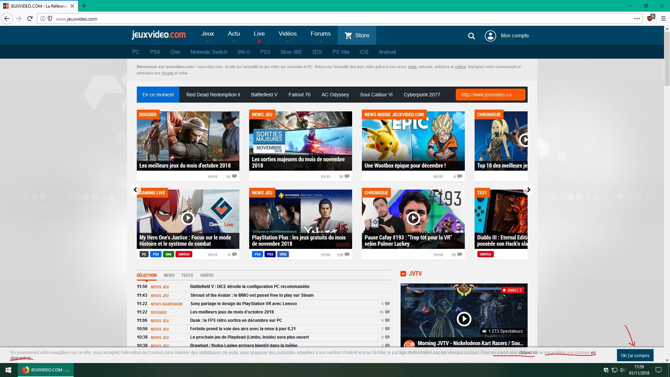Click the Dusk FPS rétro news row
Image resolution: width=670 pixels, height=377 pixels.
(263, 320)
